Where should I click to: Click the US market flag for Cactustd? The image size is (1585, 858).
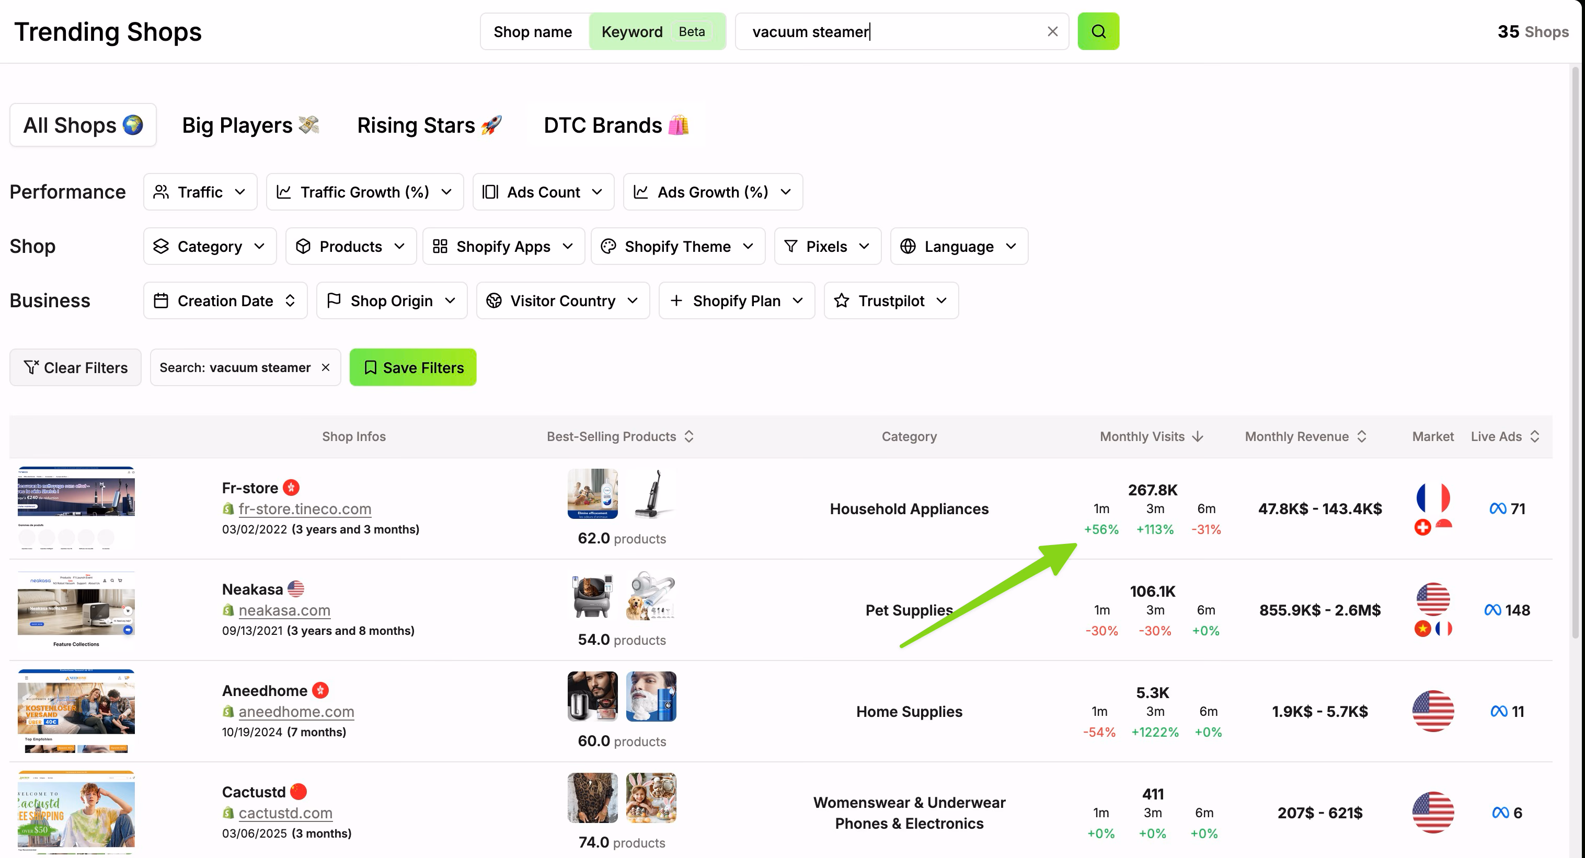coord(1433,813)
